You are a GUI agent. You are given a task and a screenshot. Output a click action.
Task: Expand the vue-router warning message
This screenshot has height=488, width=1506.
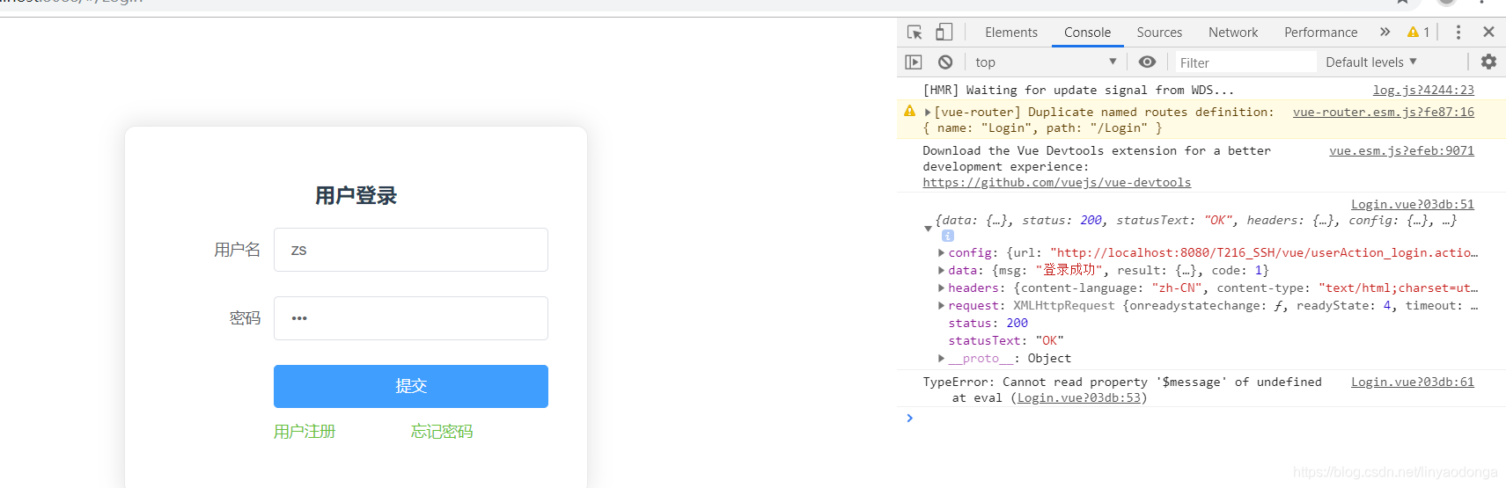click(928, 113)
